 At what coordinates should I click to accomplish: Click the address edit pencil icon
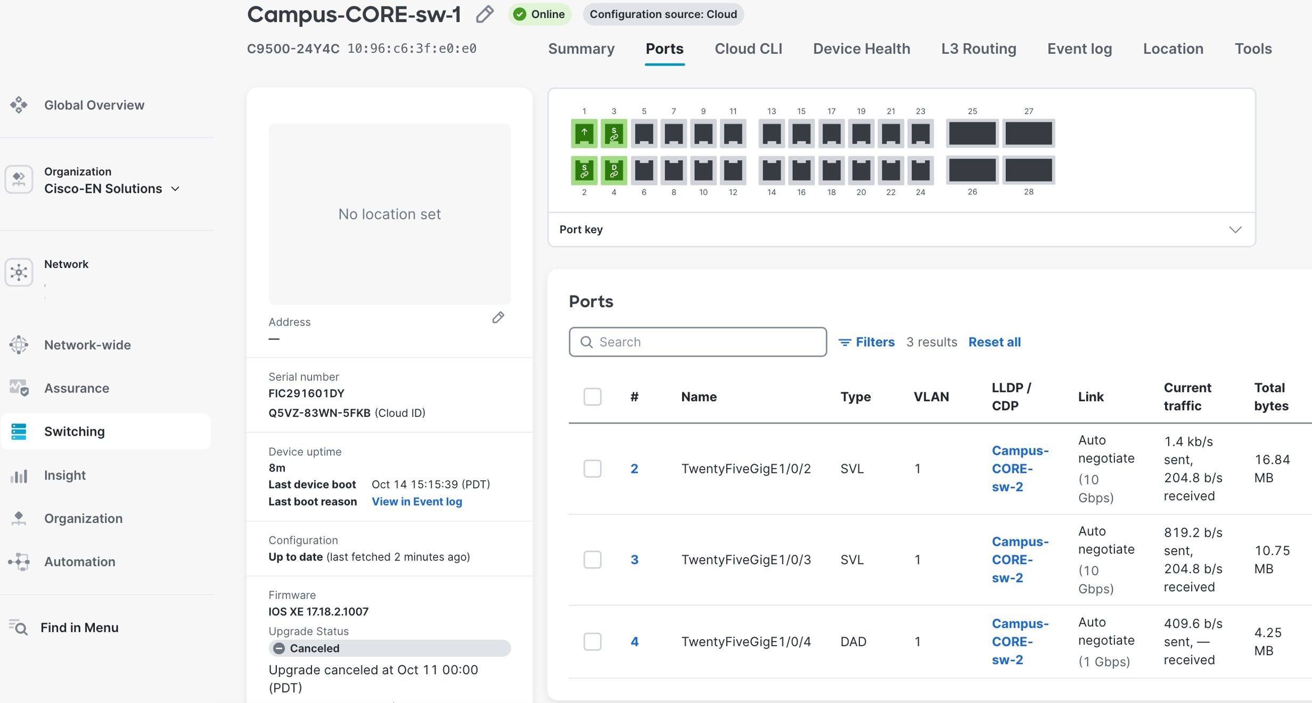pos(498,318)
